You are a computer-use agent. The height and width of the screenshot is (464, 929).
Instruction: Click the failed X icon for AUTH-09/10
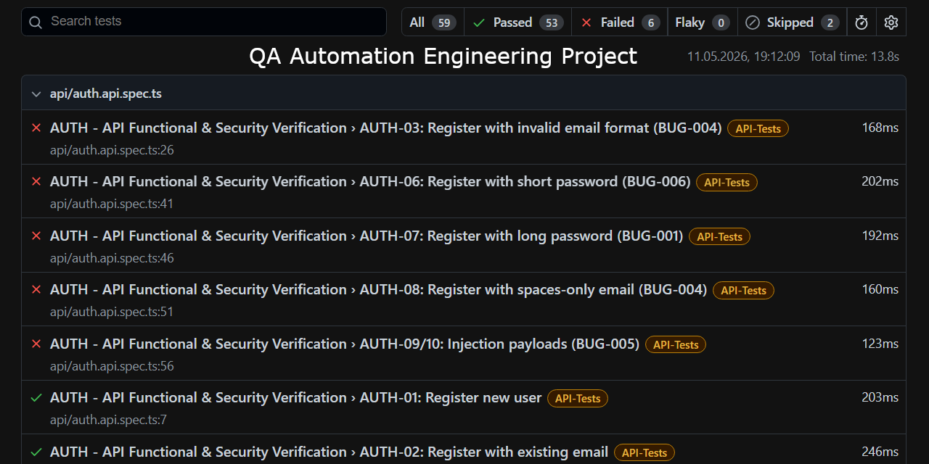(36, 344)
